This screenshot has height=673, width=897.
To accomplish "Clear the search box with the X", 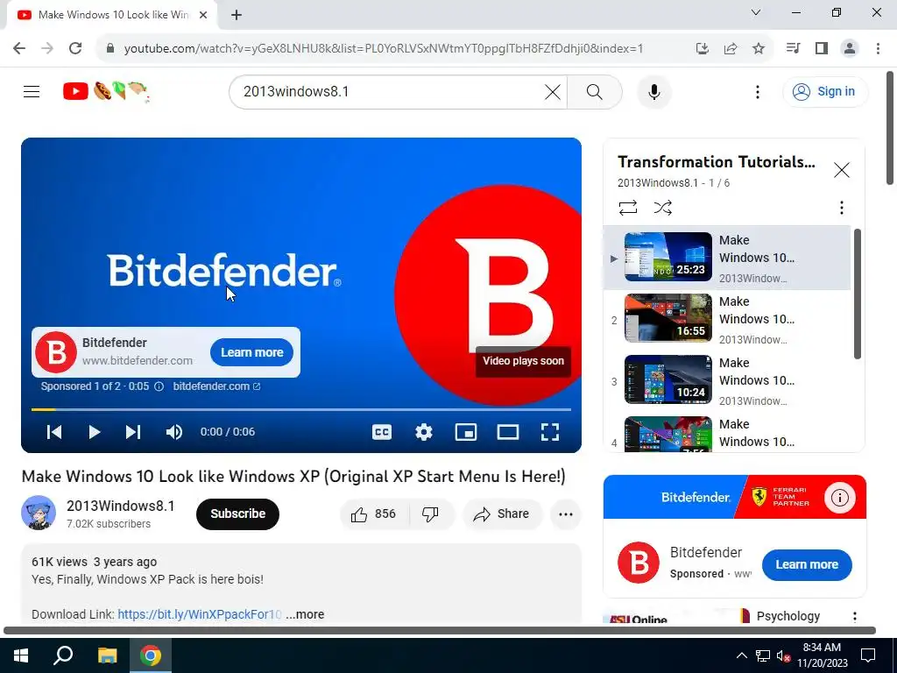I will pos(552,91).
